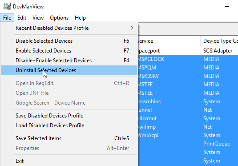Open the View menu
The height and width of the screenshot is (166, 238).
pyautogui.click(x=38, y=18)
